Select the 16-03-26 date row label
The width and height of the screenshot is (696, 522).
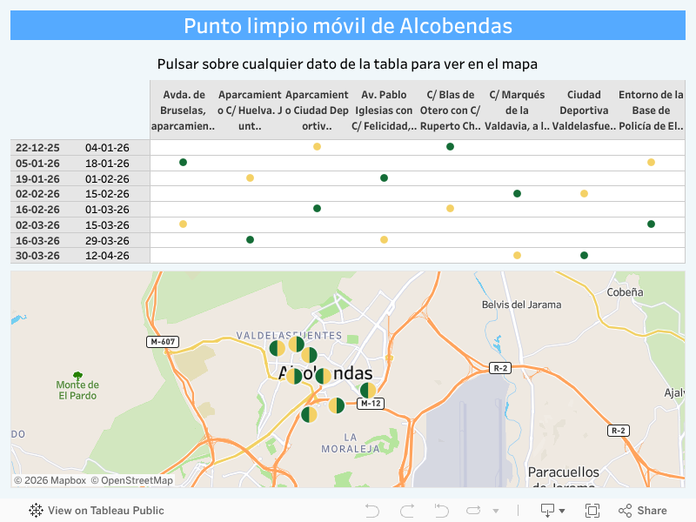coord(37,240)
